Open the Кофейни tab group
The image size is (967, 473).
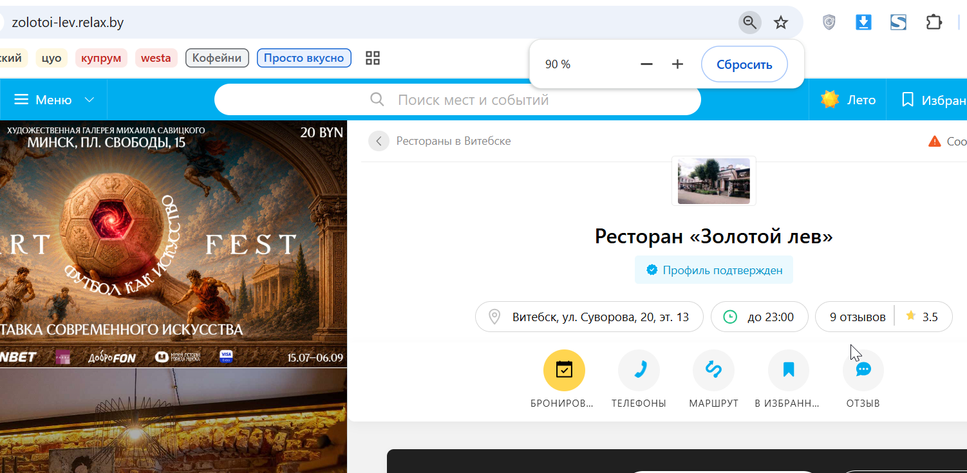[217, 58]
